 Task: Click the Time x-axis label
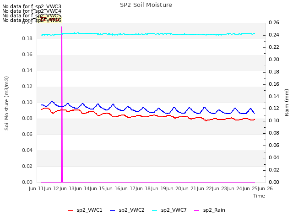[x=259, y=196]
